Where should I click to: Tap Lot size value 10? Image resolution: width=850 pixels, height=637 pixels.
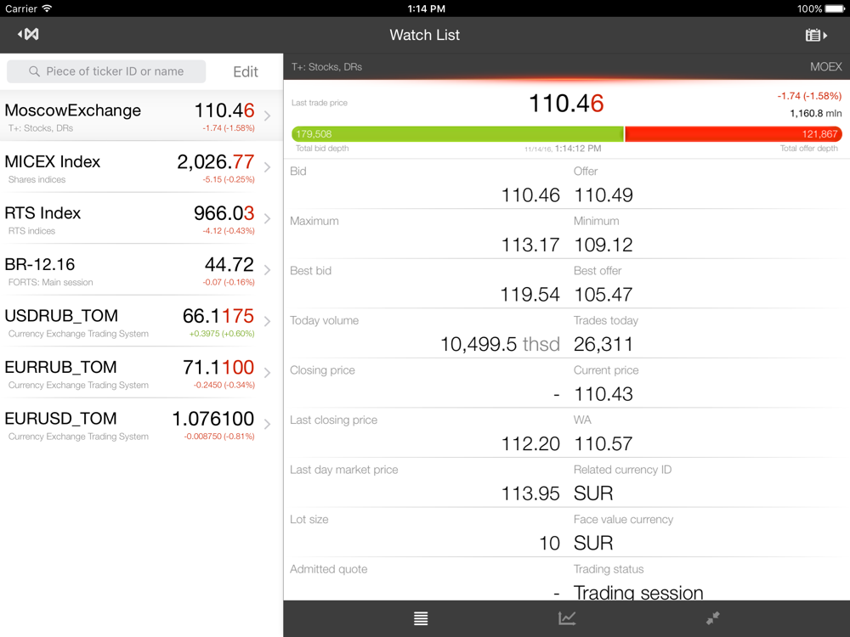[x=549, y=544]
